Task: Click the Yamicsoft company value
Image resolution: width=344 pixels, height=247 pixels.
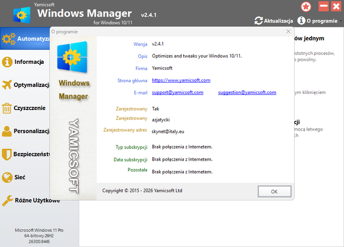Action: [162, 68]
